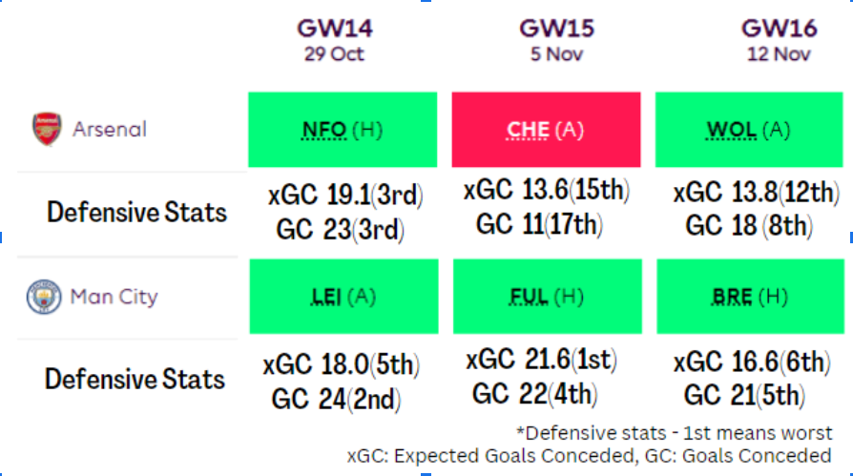
Task: Click the Arsenal club crest icon
Action: coord(46,129)
